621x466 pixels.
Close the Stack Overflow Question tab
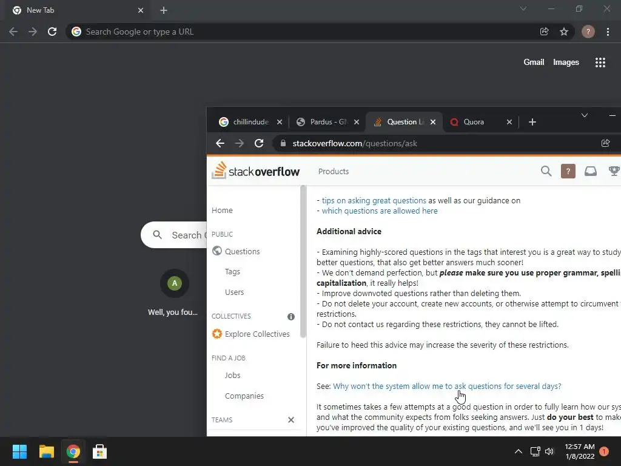pyautogui.click(x=433, y=122)
